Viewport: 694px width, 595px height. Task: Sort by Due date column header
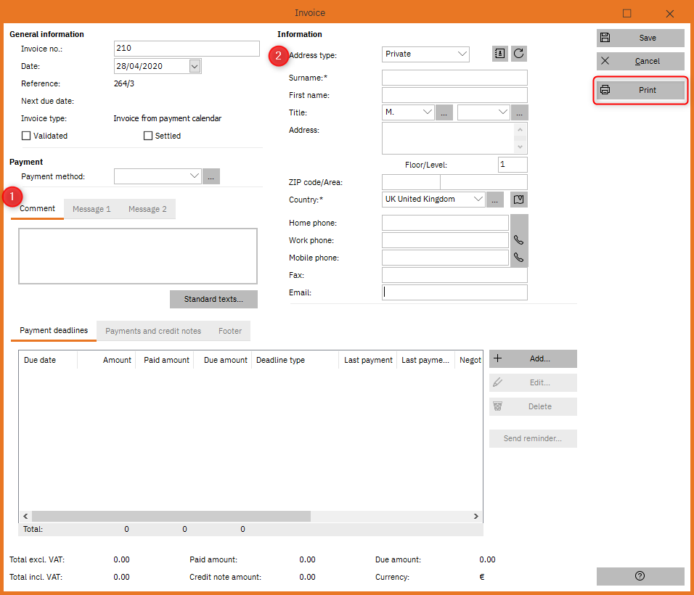coord(48,360)
